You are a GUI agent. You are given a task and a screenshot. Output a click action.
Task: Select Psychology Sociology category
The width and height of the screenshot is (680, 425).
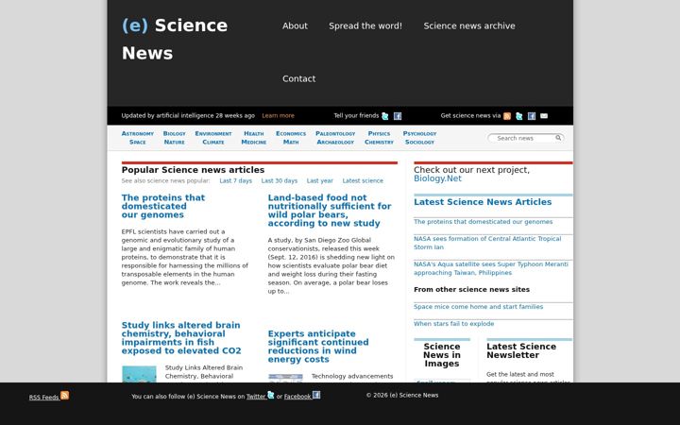pyautogui.click(x=419, y=138)
